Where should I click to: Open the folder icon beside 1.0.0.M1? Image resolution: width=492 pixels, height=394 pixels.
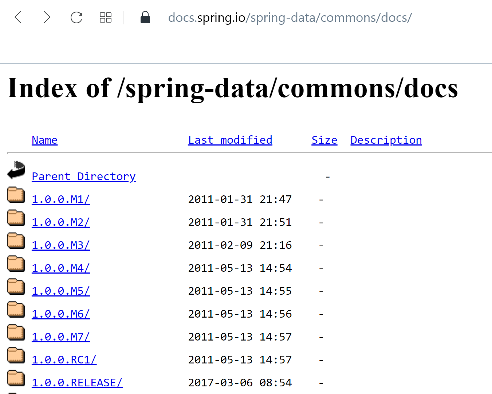click(x=16, y=195)
